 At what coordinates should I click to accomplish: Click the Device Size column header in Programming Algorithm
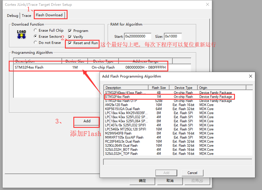[75, 61]
